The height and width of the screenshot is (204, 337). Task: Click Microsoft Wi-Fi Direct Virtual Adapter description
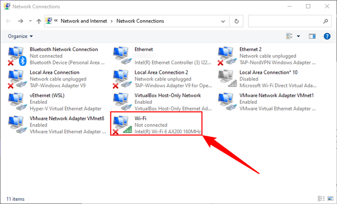point(278,86)
